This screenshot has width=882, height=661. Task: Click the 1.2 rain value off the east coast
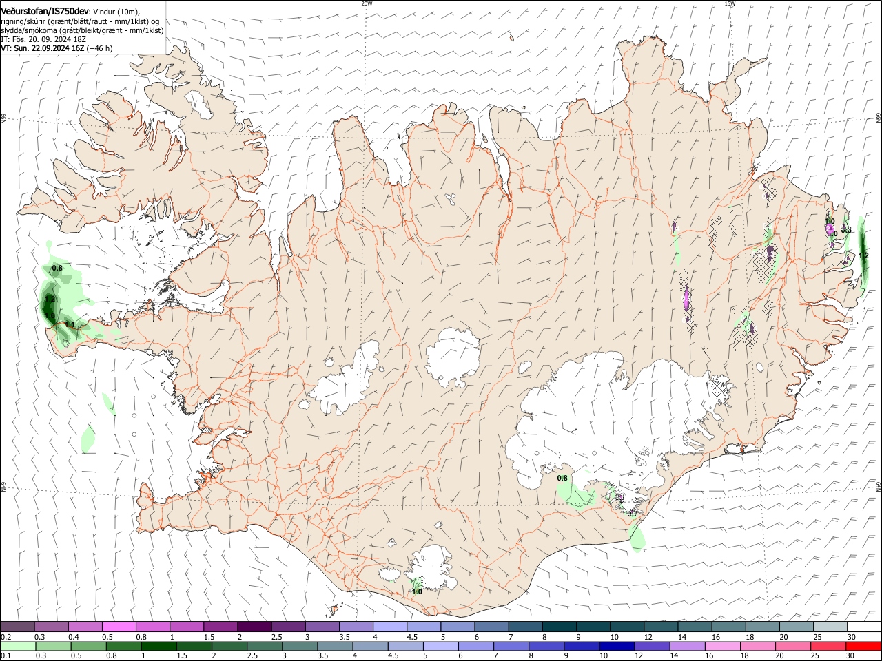(863, 255)
